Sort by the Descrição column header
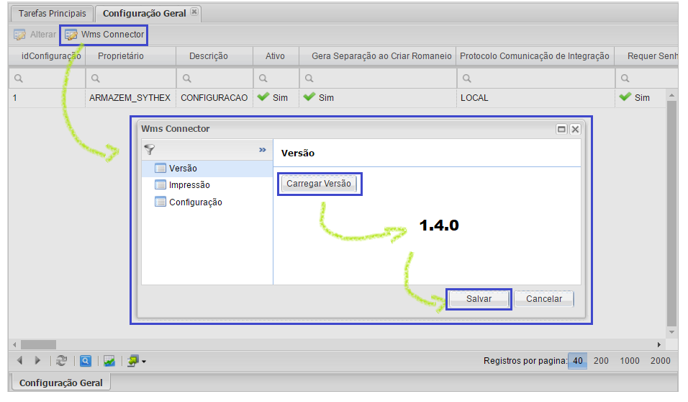The image size is (688, 402). click(214, 56)
